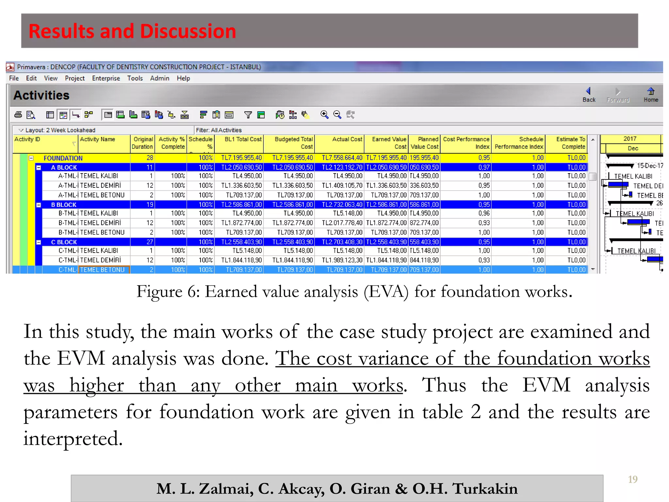Show the Activity Table view icon
This screenshot has height=502, width=669.
(x=50, y=115)
